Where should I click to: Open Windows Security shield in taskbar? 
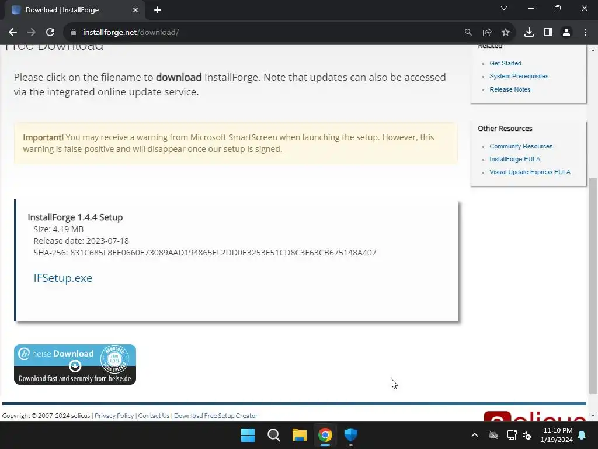coord(350,435)
